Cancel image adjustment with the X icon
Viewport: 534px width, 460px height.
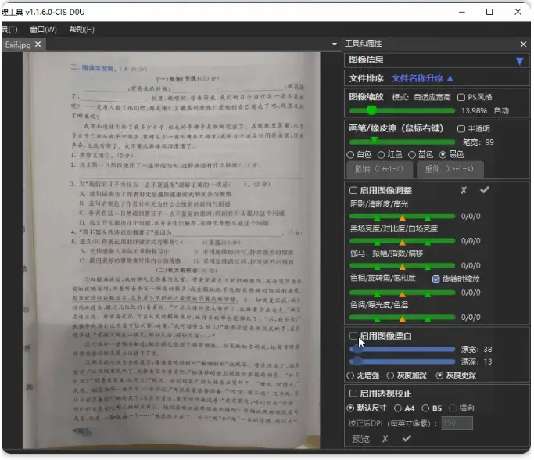(x=464, y=190)
